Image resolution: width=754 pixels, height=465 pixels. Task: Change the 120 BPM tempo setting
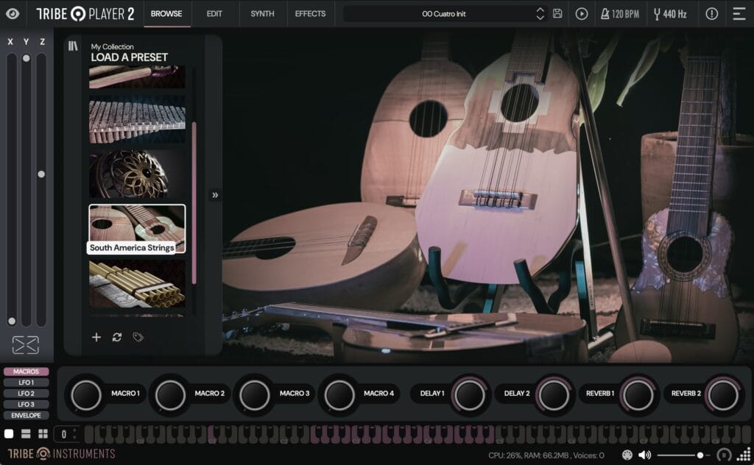(620, 14)
